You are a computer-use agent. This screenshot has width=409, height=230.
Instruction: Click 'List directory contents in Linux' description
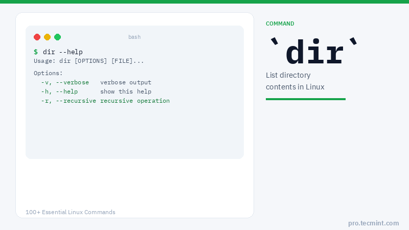tap(295, 81)
